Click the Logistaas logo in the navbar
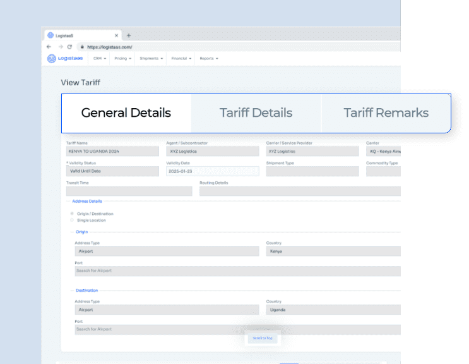Screen dimensions: 469x364 click(65, 58)
